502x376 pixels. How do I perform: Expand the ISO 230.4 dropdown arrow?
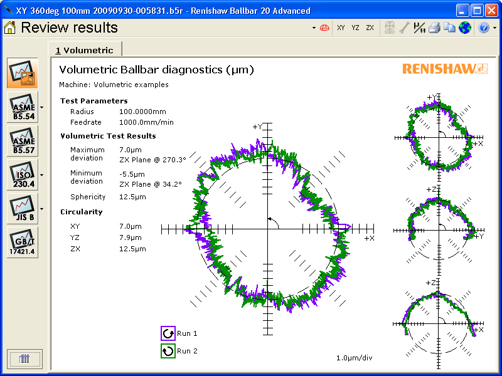point(41,175)
